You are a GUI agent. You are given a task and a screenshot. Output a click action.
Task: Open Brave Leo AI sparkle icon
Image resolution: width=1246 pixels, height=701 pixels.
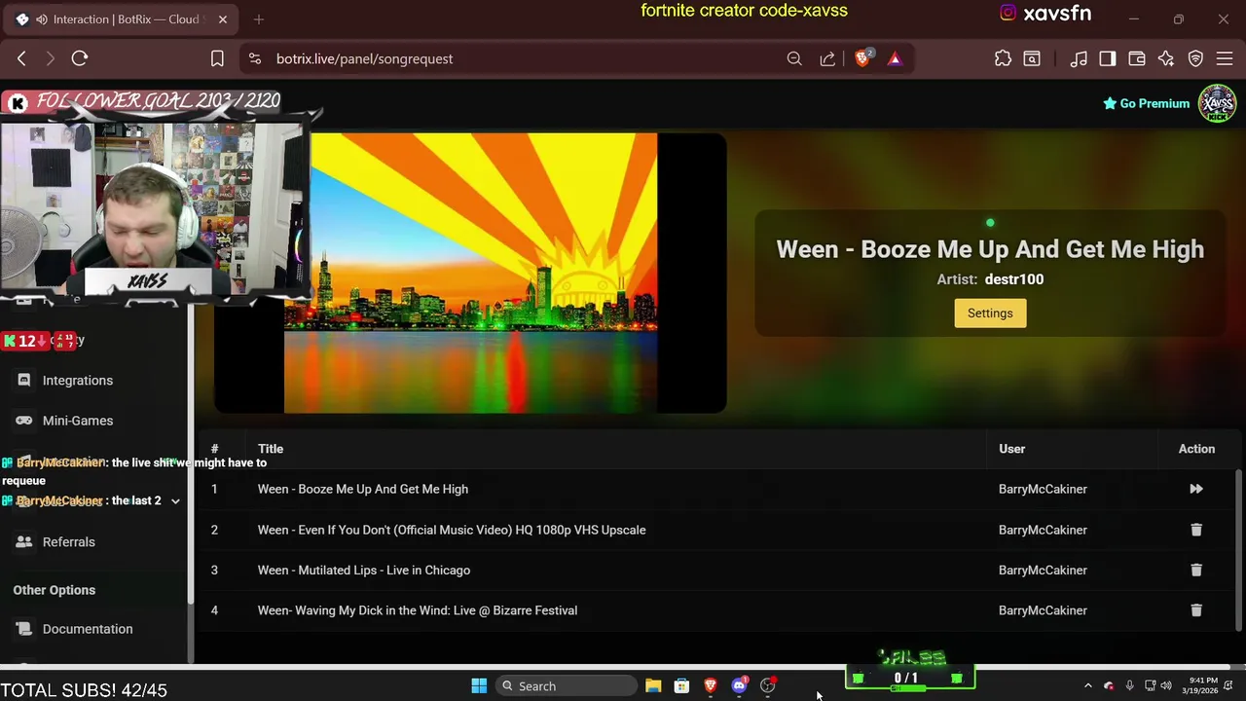(x=1166, y=58)
